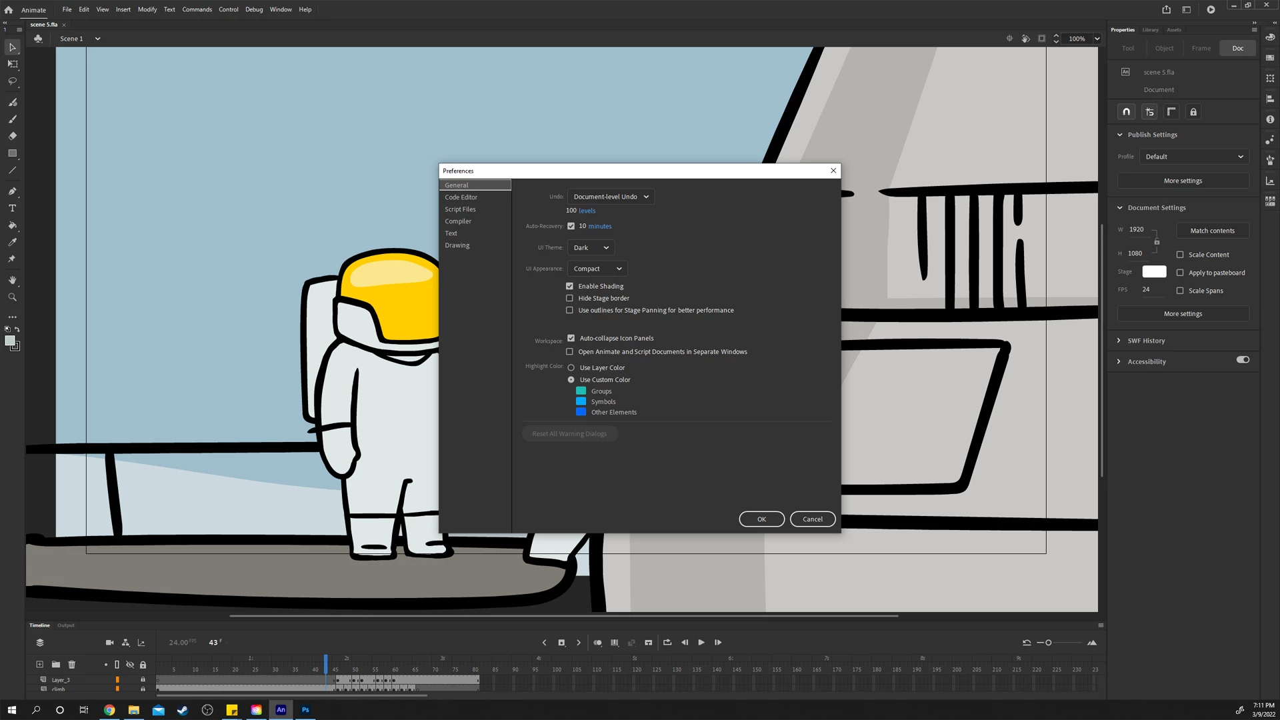
Task: Select the Text tool
Action: point(12,209)
